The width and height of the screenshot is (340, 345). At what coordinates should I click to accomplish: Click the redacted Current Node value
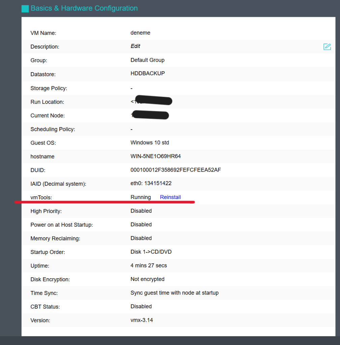click(150, 115)
